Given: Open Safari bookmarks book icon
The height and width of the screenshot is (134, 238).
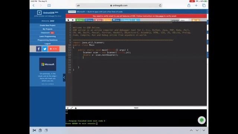Looking at the screenshot, I should point(49,6).
